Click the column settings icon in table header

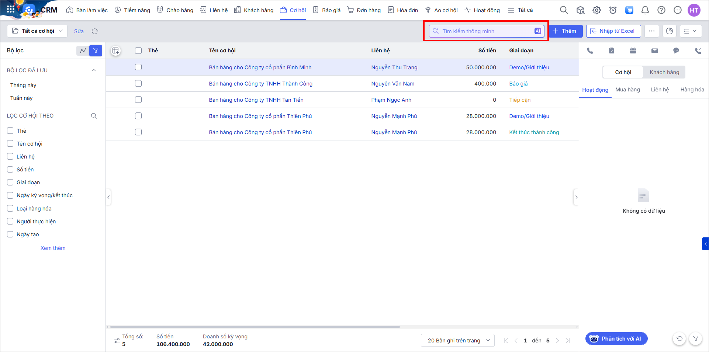pos(115,51)
